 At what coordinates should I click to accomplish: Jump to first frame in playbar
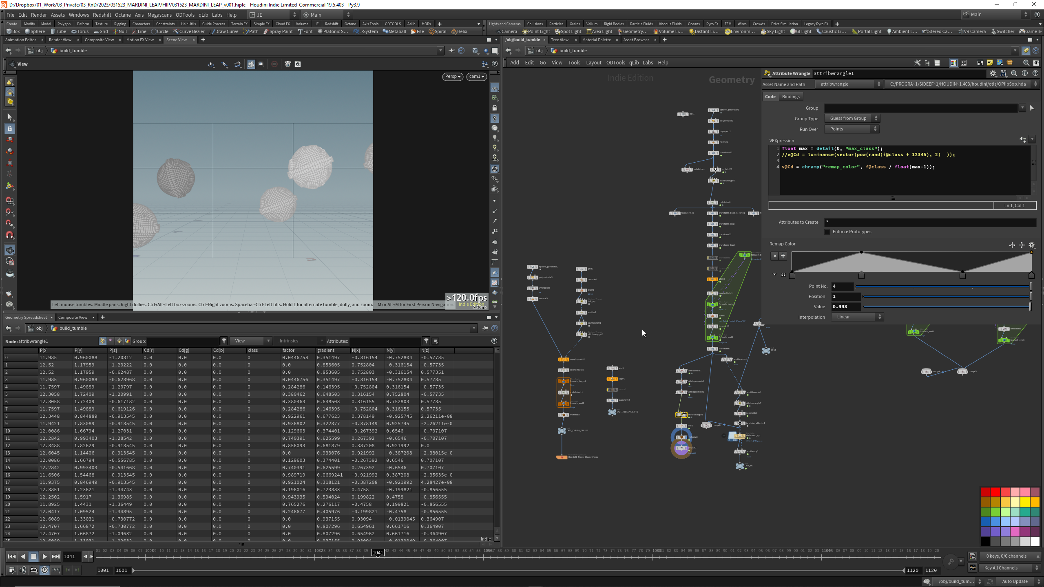pos(12,556)
